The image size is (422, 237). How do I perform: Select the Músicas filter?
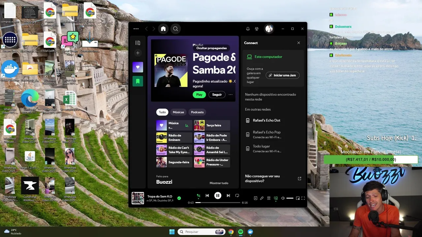click(178, 112)
